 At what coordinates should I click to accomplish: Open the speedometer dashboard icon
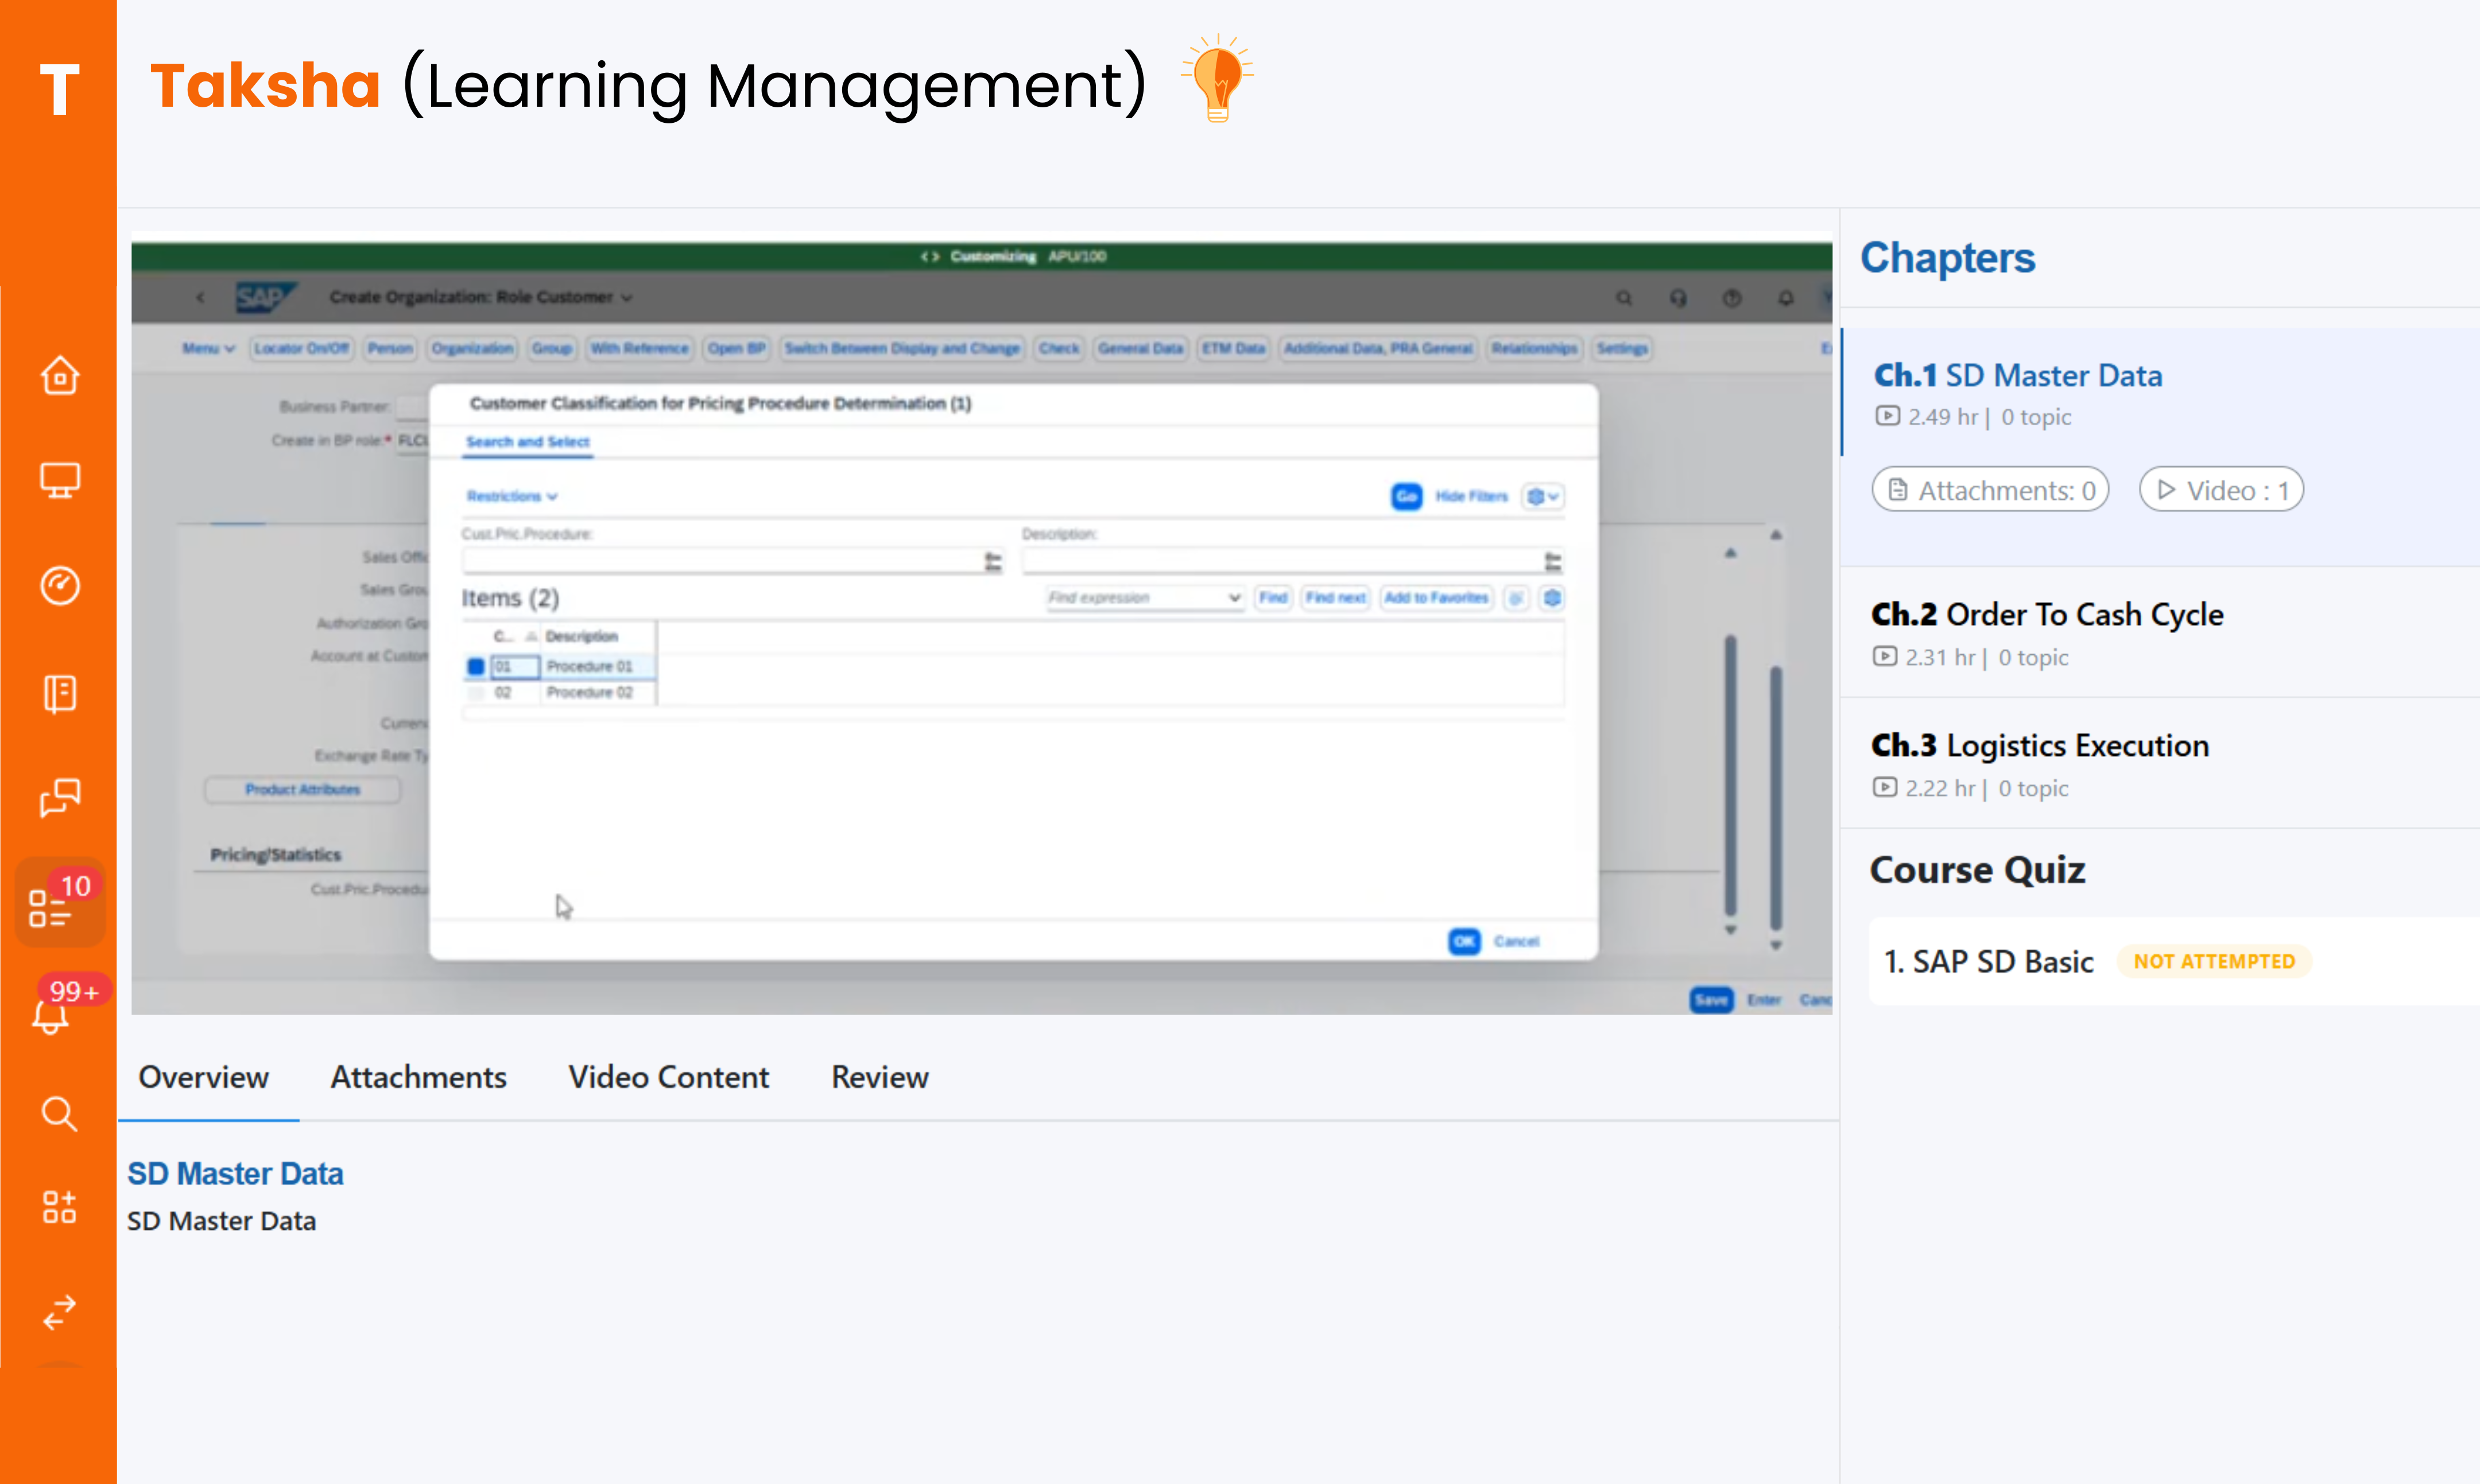coord(59,586)
